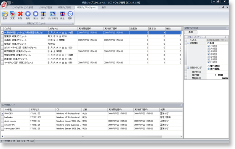Open the 収集ジョブ設定 tab
Image resolution: width=235 pixels, height=149 pixels.
65,7
